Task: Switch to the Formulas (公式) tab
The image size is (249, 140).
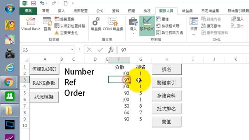Action: tap(100, 11)
